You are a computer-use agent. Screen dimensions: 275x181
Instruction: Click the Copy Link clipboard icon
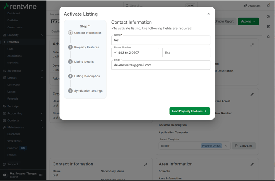point(236,146)
